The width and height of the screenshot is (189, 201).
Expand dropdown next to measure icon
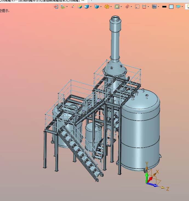click(148, 7)
